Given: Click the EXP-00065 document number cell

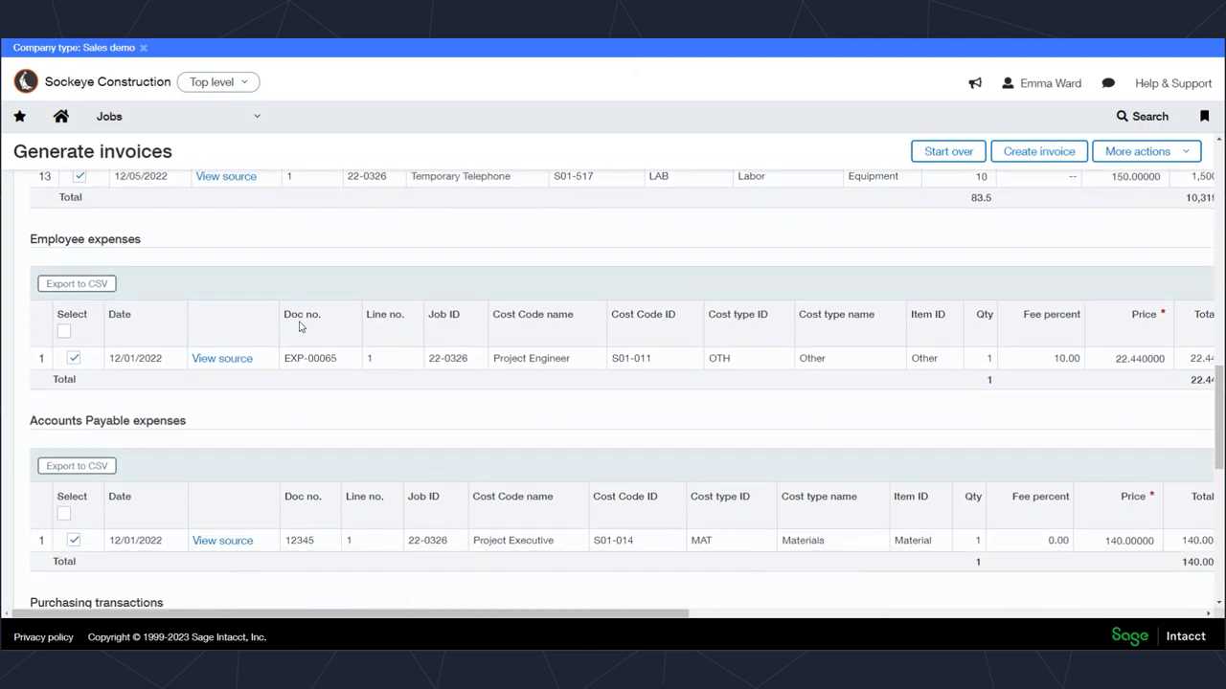Looking at the screenshot, I should (x=310, y=358).
